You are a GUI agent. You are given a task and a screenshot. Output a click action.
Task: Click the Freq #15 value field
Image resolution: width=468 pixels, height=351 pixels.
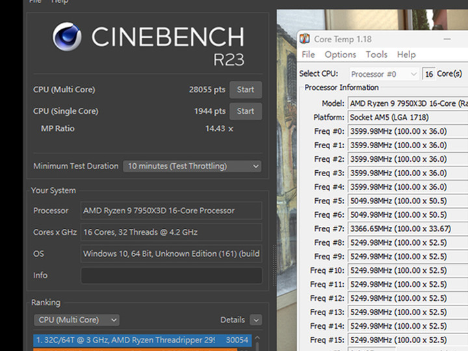[408, 340]
